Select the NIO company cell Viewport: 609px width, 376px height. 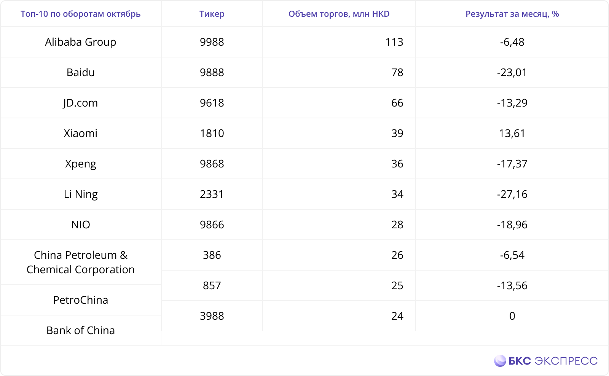click(81, 225)
